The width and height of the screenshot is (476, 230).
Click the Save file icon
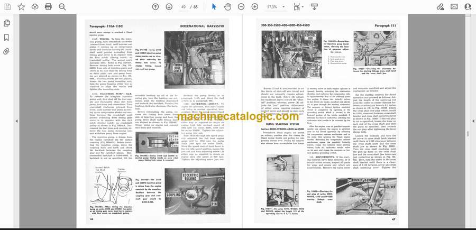click(x=7, y=7)
